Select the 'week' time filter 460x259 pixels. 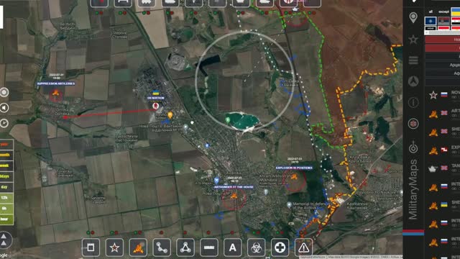[6, 165]
